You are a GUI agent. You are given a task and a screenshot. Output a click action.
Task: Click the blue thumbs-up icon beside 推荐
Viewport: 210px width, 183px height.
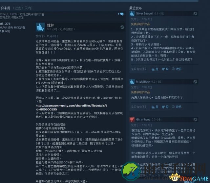40,27
